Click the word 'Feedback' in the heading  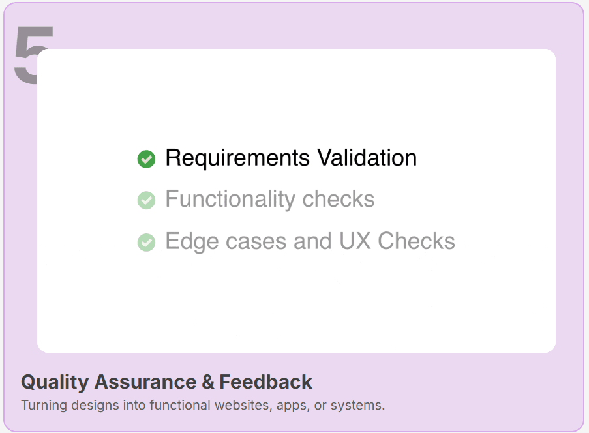(x=265, y=382)
